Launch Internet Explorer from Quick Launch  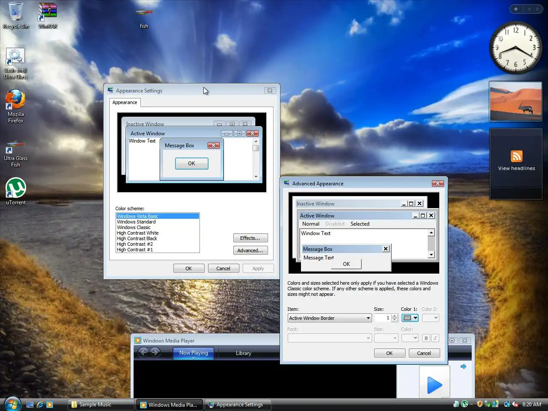[40, 405]
